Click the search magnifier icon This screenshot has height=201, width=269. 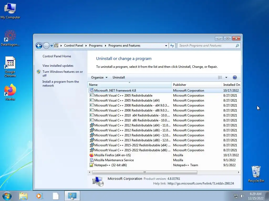pos(237,46)
